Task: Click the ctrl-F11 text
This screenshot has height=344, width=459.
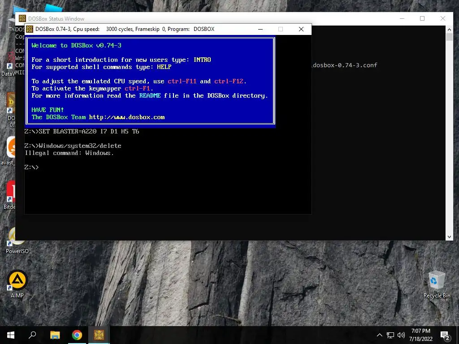Action: coord(182,82)
